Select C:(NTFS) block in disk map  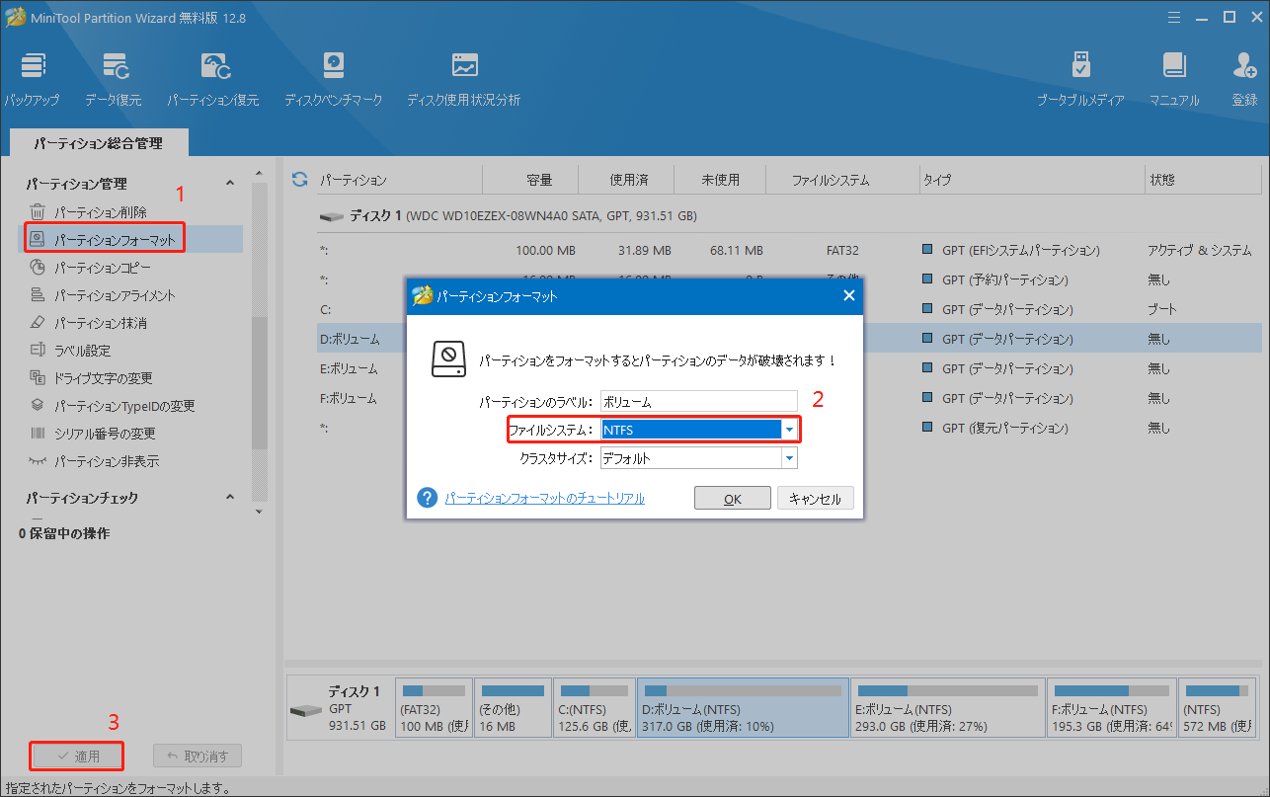point(595,707)
